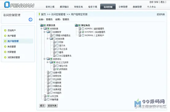Uncheck the SYSTEM role checkbox

83,32
